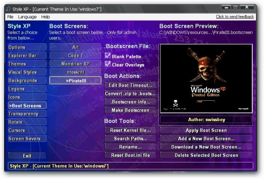Open the Logons section

click(x=27, y=89)
